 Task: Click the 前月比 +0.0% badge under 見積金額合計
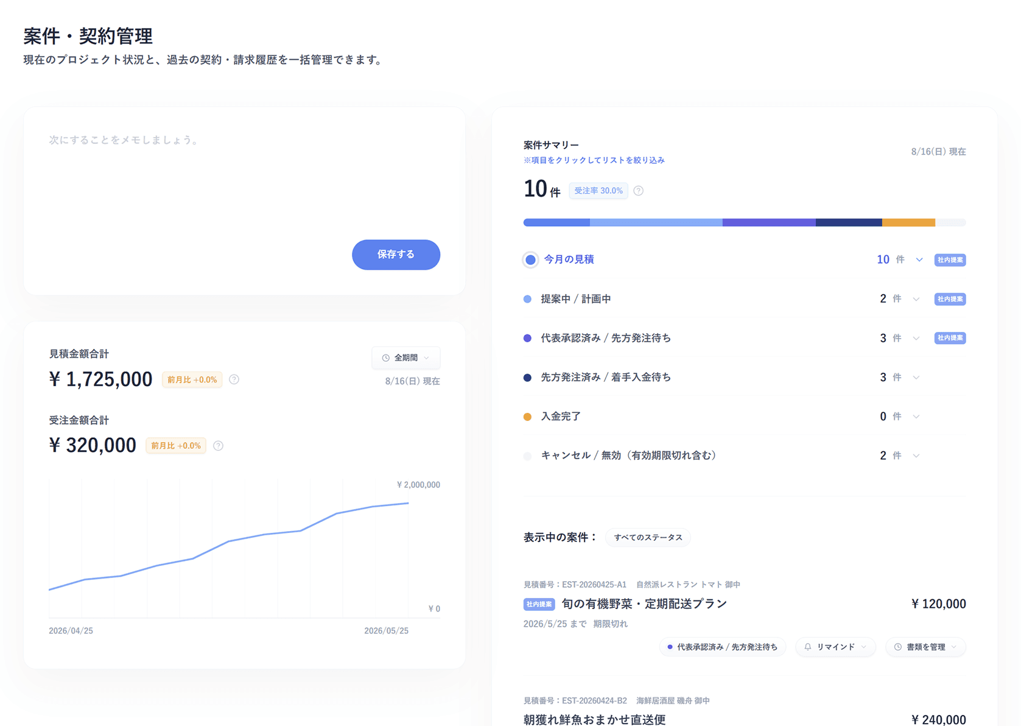(x=192, y=379)
